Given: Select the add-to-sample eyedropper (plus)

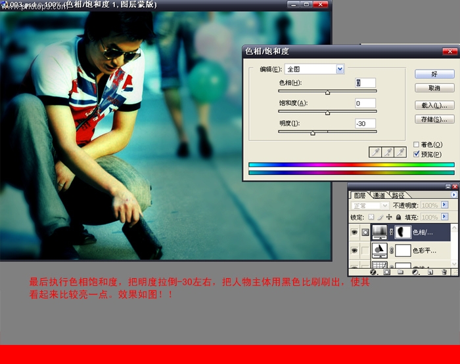Looking at the screenshot, I should coord(388,152).
